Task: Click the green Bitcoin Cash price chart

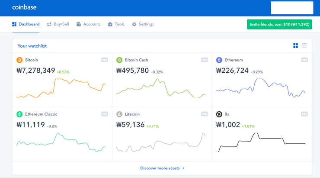Action: coord(161,88)
